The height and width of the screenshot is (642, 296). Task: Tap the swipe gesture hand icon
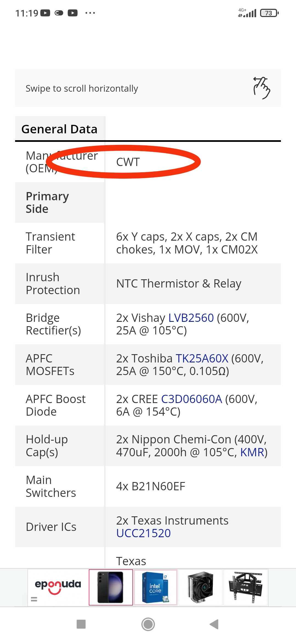pos(261,88)
